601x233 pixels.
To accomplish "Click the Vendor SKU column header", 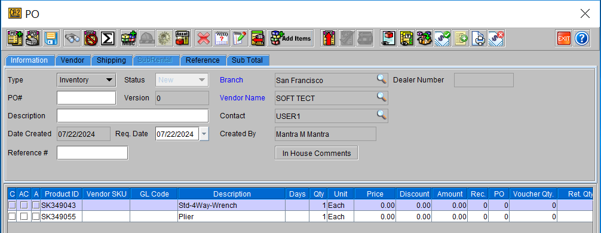I will (x=106, y=194).
